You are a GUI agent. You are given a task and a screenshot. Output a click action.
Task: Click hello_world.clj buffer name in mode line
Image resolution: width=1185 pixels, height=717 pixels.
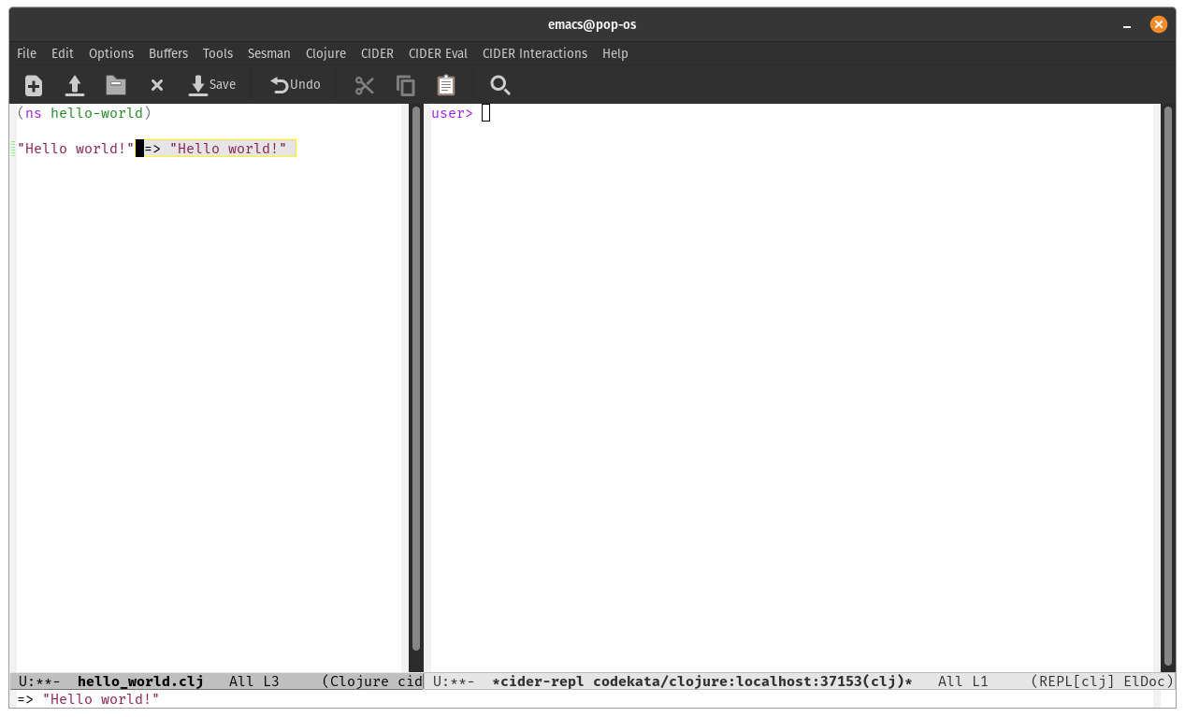pyautogui.click(x=140, y=681)
